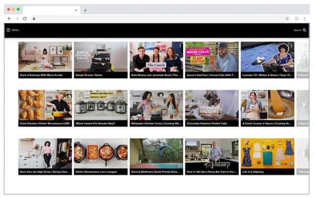Click the browser back arrow
This screenshot has height=199, width=315.
point(9,19)
